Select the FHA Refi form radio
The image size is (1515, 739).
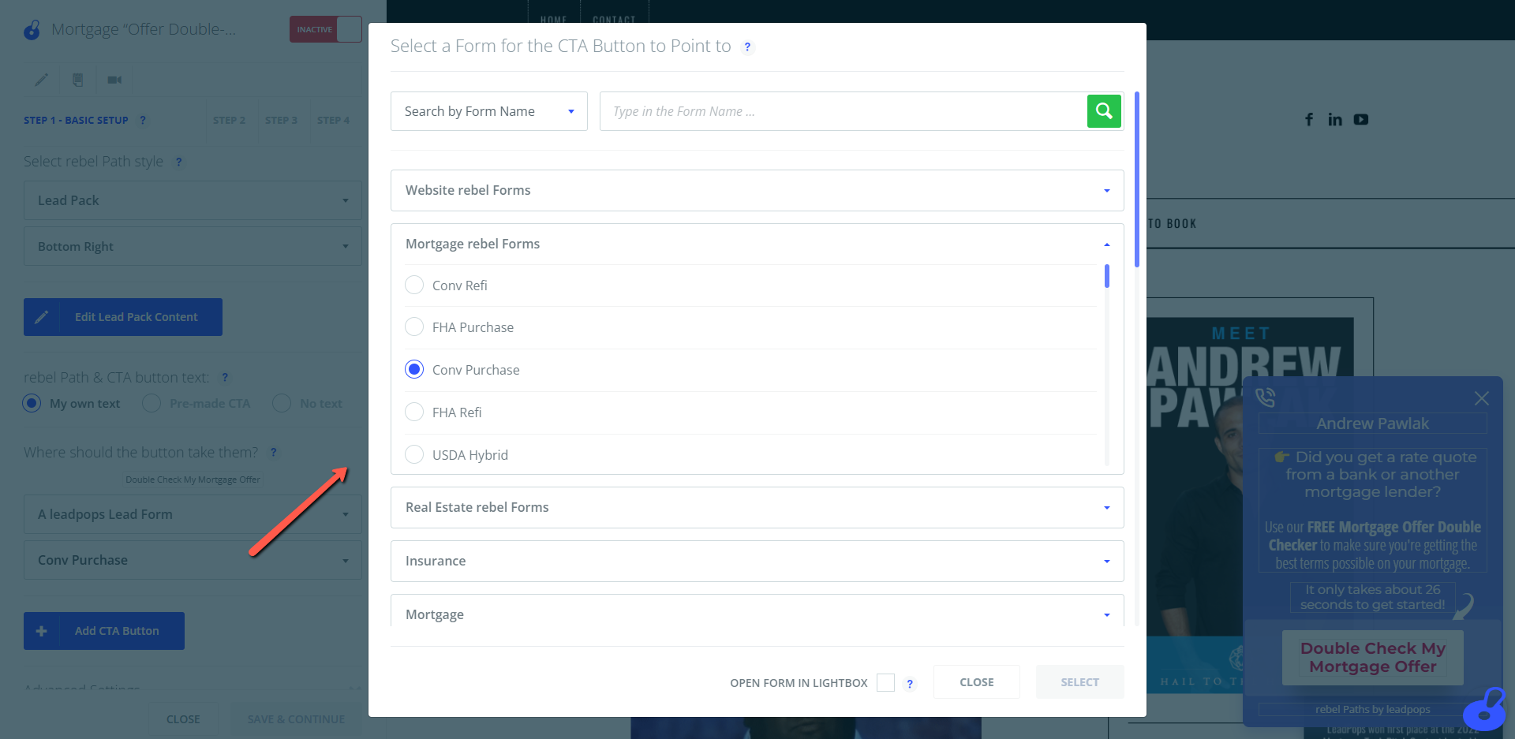pyautogui.click(x=414, y=412)
